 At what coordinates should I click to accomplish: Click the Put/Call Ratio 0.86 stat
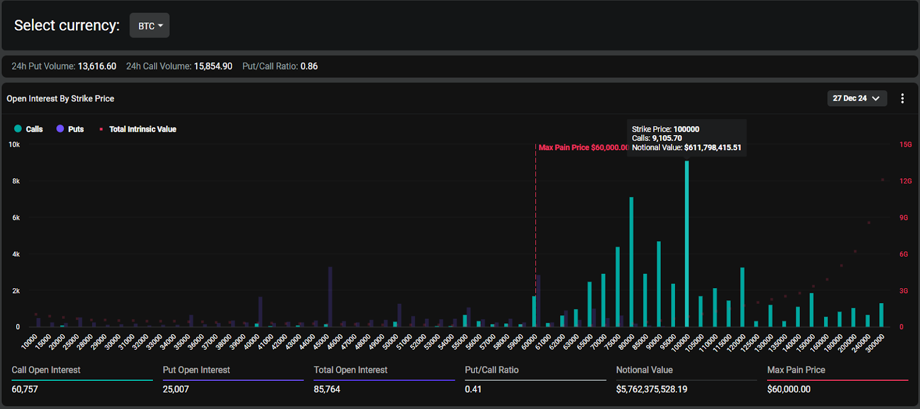tap(280, 66)
